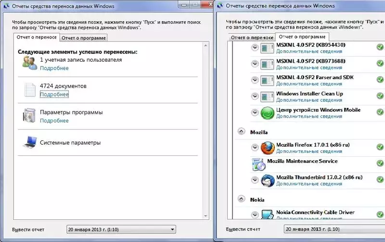Click the user accounts icon in the transfer report
385x242 pixels.
30,63
